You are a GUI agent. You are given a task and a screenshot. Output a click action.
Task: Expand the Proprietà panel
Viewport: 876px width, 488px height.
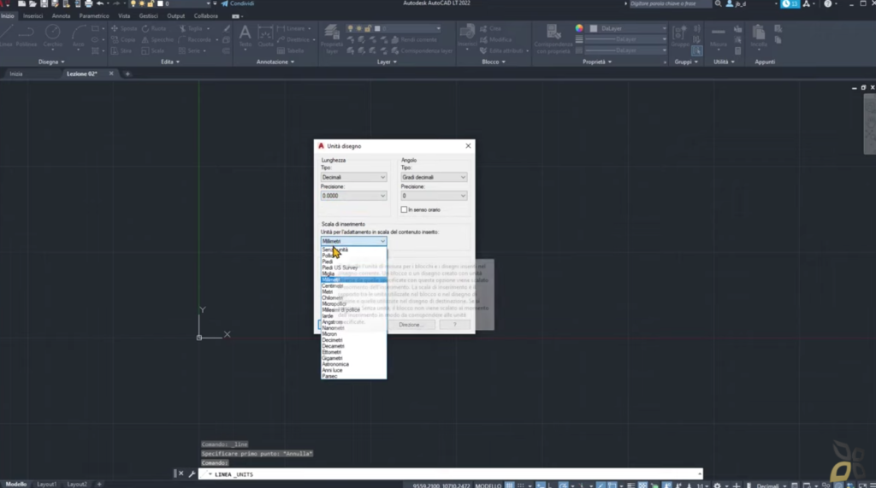597,62
